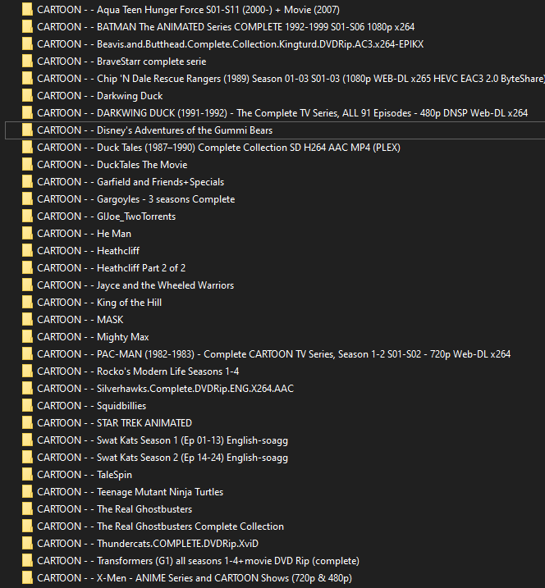545x588 pixels.
Task: Select the He Man folder icon
Action: [x=27, y=234]
